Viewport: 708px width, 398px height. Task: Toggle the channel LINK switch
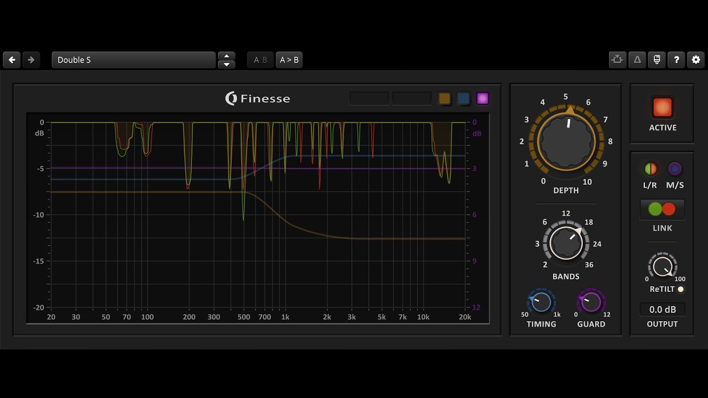pyautogui.click(x=662, y=209)
